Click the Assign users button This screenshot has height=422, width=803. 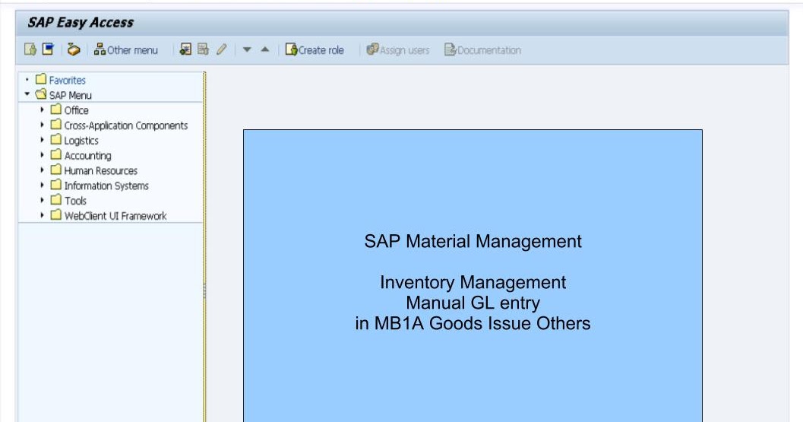398,49
